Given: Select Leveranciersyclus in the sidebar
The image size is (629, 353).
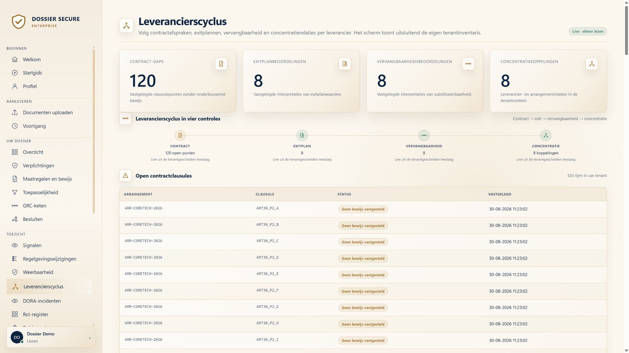Looking at the screenshot, I should [x=50, y=286].
